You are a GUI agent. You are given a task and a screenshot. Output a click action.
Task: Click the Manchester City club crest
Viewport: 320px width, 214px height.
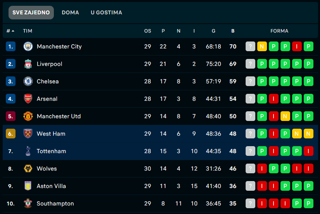click(28, 47)
